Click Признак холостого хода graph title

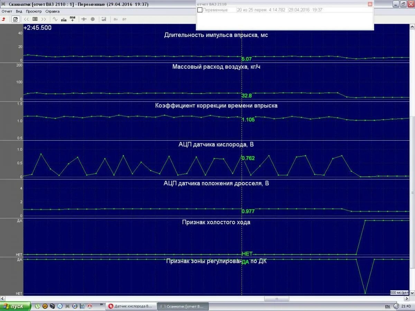[216, 222]
